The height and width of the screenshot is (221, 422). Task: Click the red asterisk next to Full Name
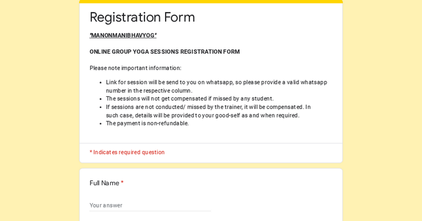coord(122,183)
